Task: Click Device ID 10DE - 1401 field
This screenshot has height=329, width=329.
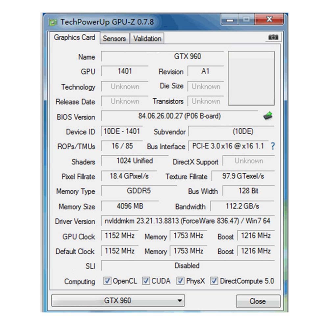Action: [x=122, y=131]
